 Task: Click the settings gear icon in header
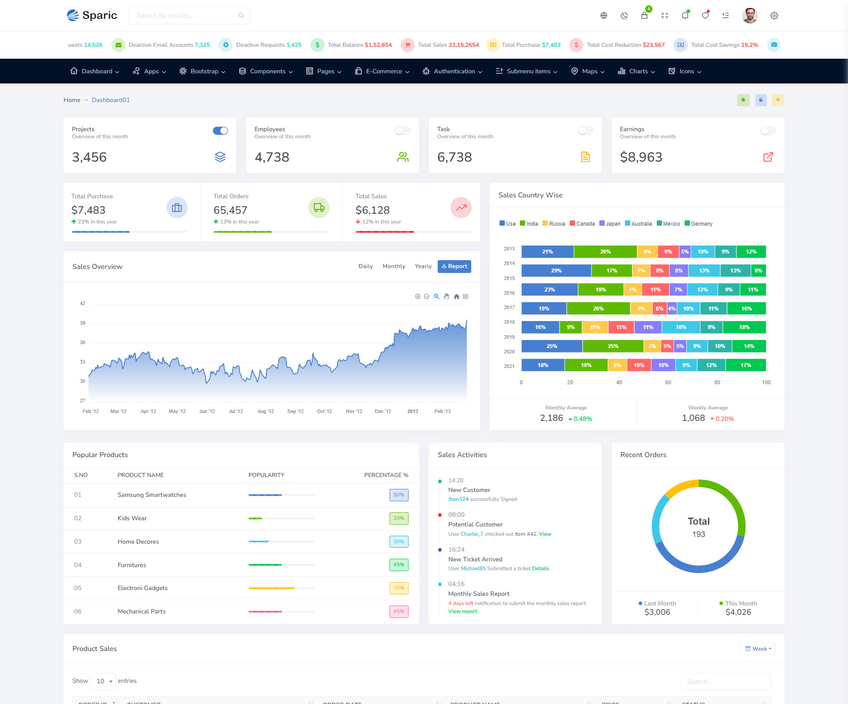pos(774,15)
